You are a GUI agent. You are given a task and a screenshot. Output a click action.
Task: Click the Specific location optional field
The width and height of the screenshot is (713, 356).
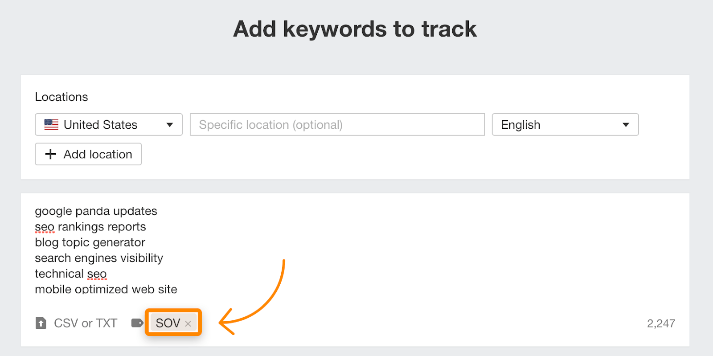click(x=337, y=124)
